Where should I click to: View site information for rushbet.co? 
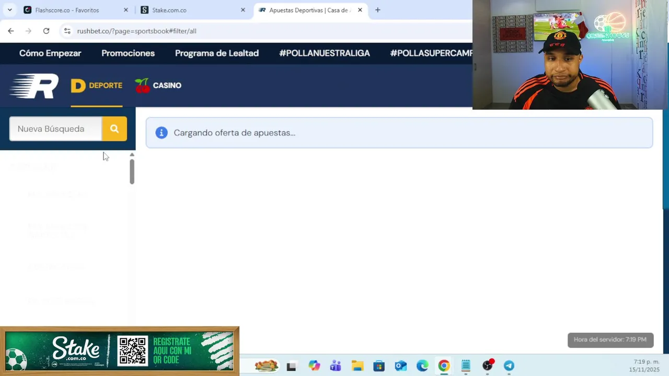click(x=67, y=31)
